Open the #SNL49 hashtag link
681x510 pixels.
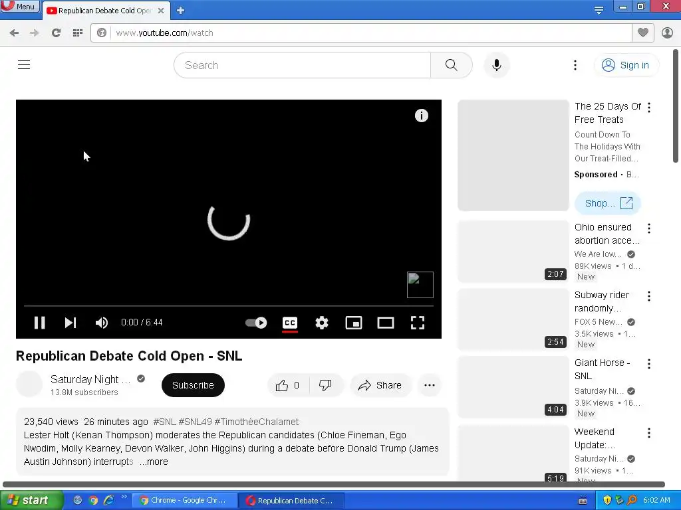pyautogui.click(x=195, y=422)
